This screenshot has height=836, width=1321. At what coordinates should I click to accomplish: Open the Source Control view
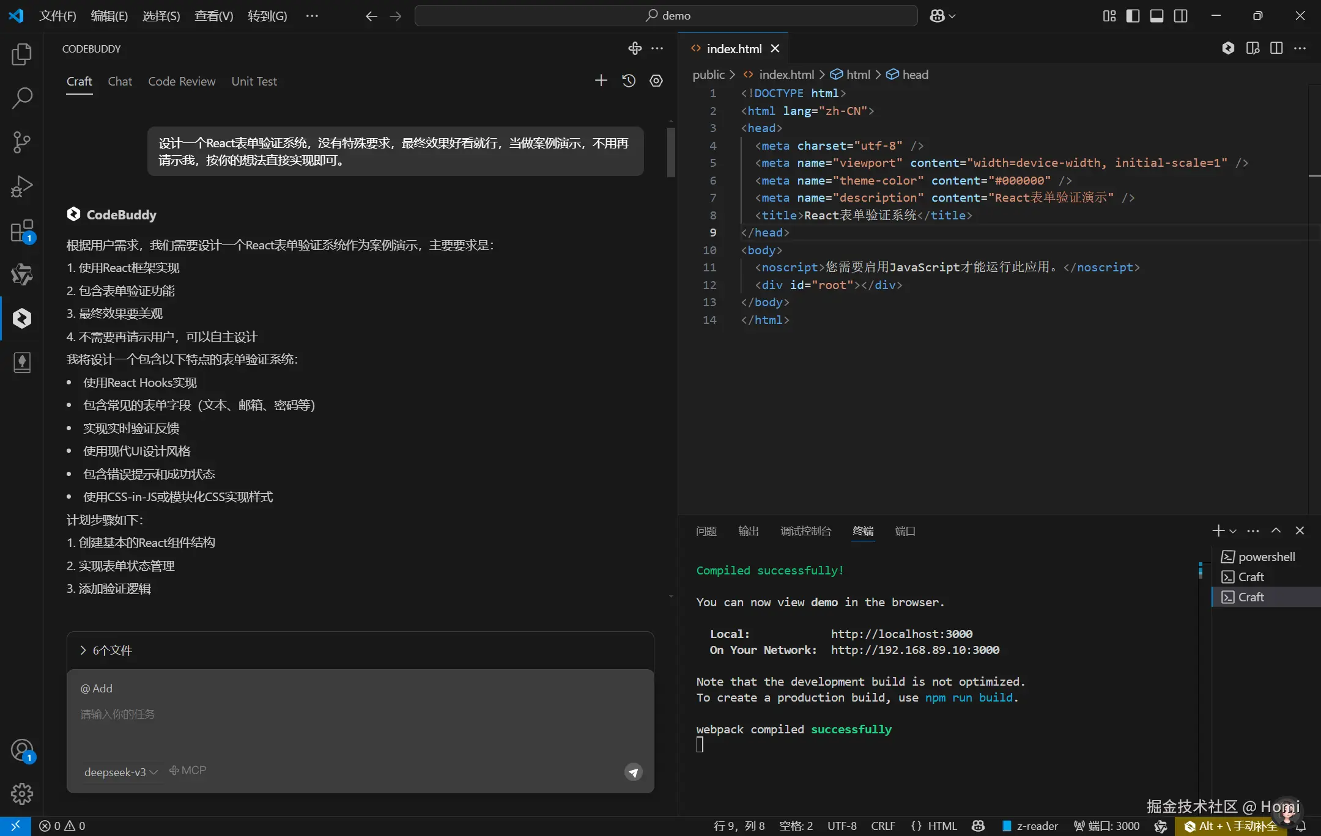[x=22, y=142]
